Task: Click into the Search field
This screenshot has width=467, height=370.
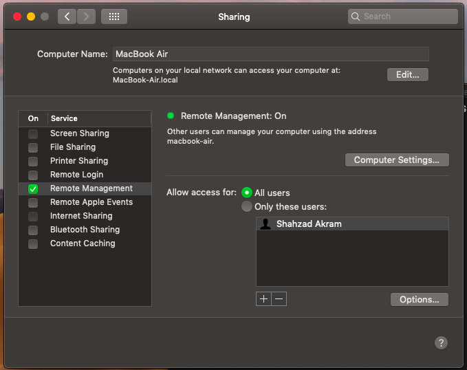Action: (x=402, y=17)
